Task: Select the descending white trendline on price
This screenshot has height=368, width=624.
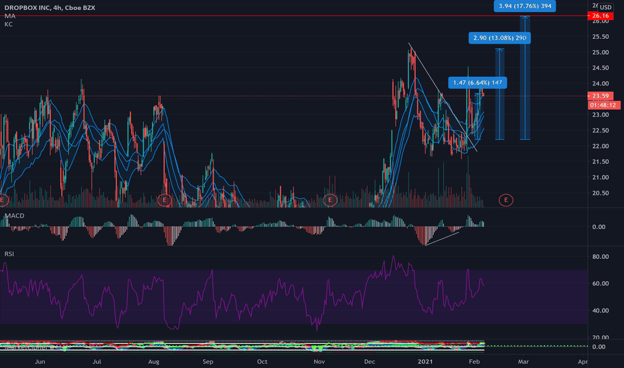Action: (x=443, y=97)
